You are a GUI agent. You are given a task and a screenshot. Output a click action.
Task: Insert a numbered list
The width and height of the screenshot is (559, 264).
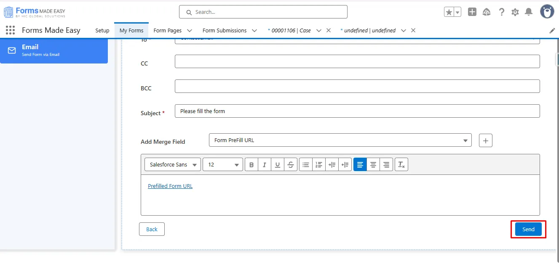tap(319, 165)
